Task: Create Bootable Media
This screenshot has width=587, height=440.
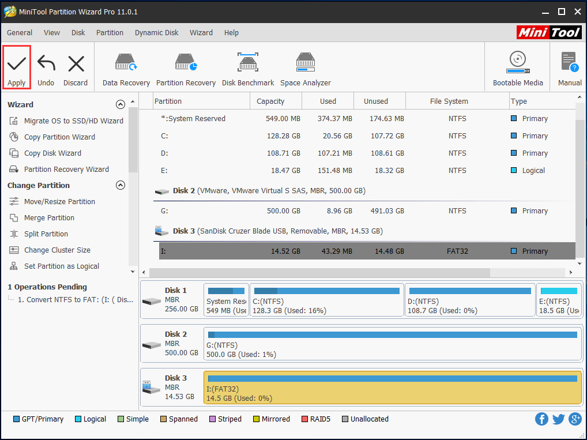Action: tap(518, 69)
